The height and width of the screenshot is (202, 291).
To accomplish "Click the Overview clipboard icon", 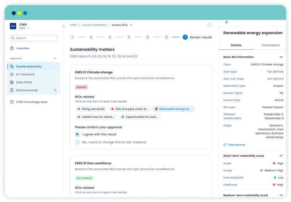I will pyautogui.click(x=12, y=48).
